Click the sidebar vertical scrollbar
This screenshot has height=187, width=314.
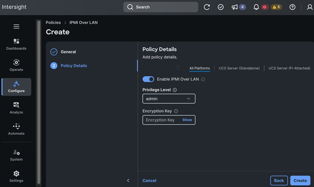click(39, 102)
